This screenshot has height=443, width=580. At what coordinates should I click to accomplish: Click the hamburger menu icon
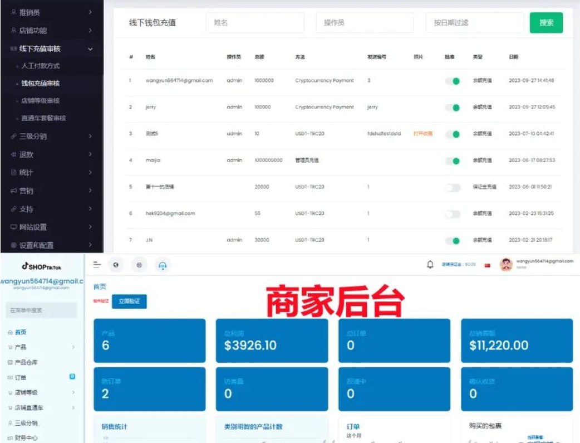[x=97, y=265]
